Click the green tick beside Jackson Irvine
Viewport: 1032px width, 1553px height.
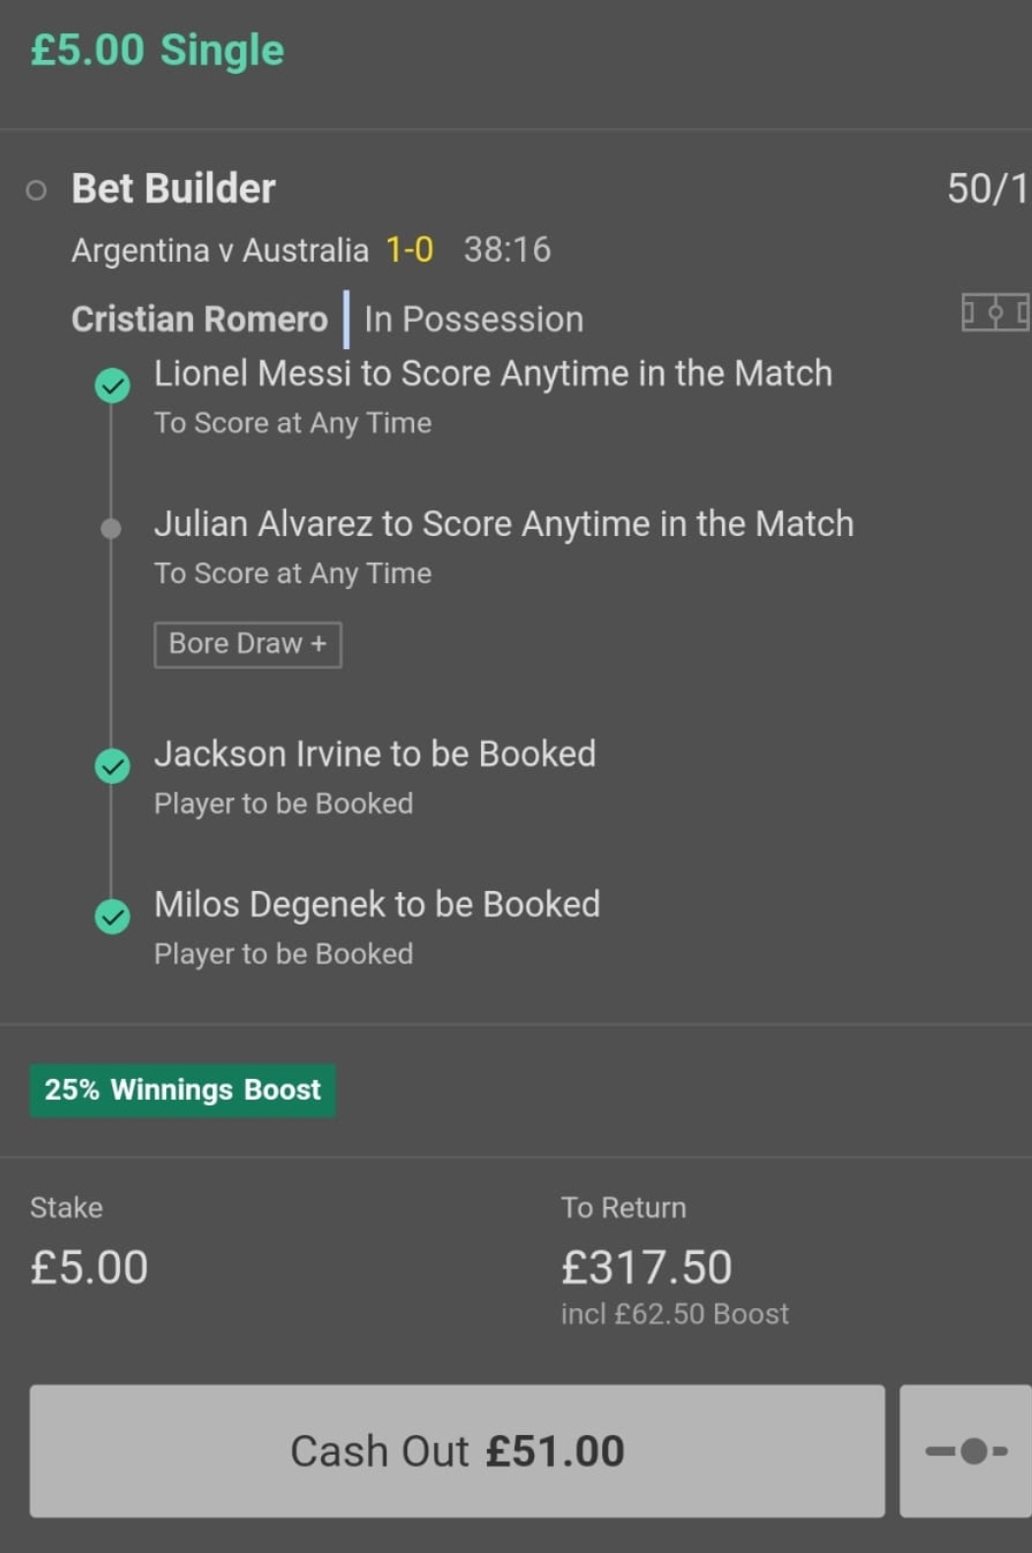(x=112, y=765)
